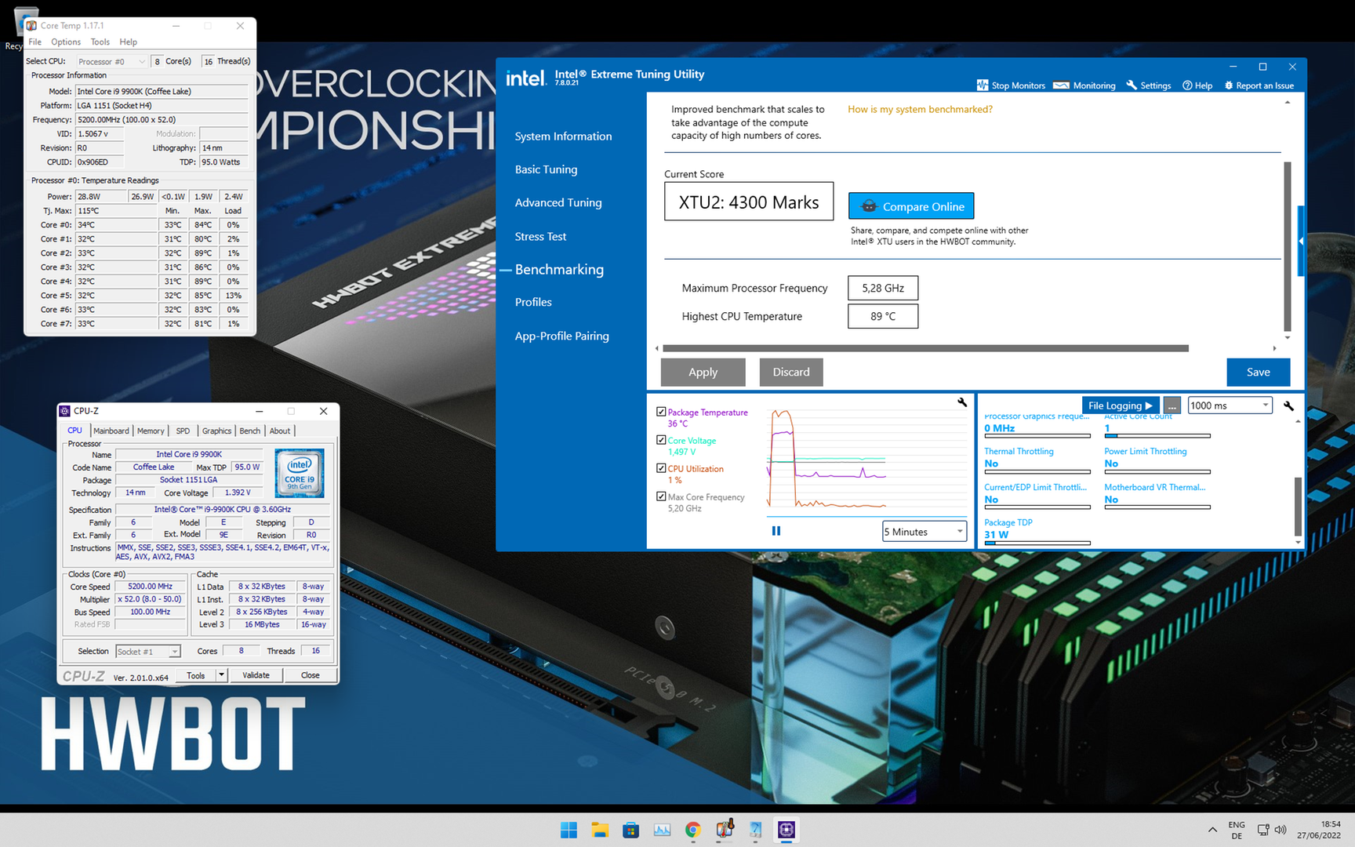Click the Discard button in XTU

point(791,372)
